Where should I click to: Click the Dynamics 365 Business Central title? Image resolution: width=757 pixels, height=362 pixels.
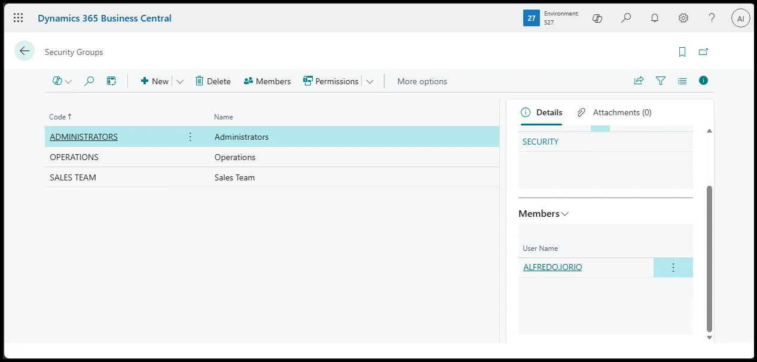coord(105,18)
